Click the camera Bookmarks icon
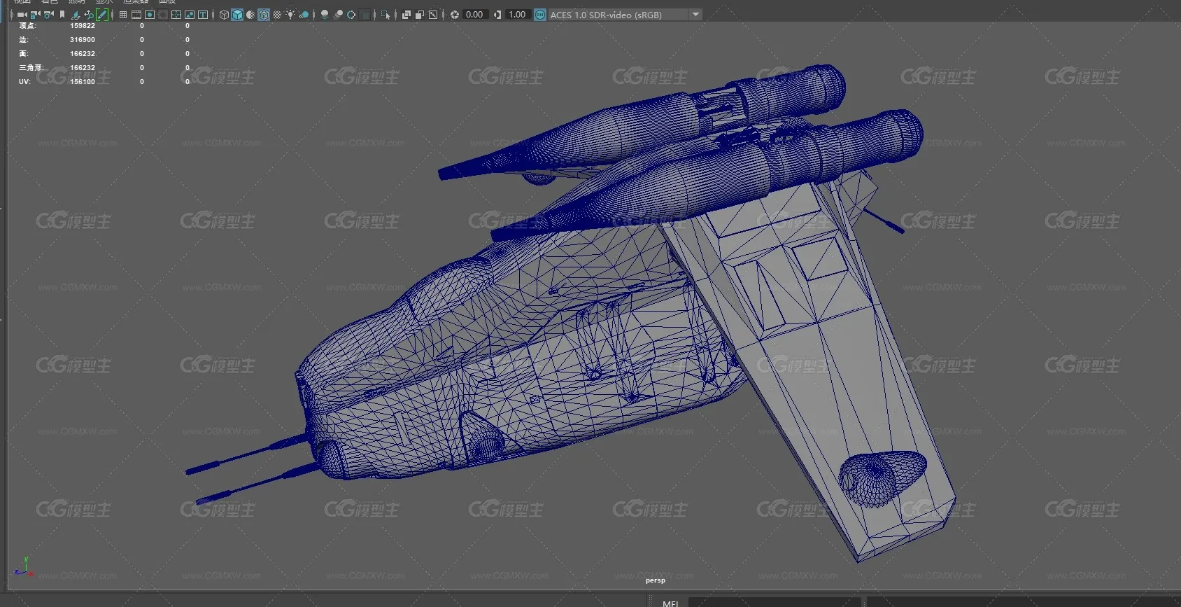This screenshot has height=607, width=1181. point(62,15)
